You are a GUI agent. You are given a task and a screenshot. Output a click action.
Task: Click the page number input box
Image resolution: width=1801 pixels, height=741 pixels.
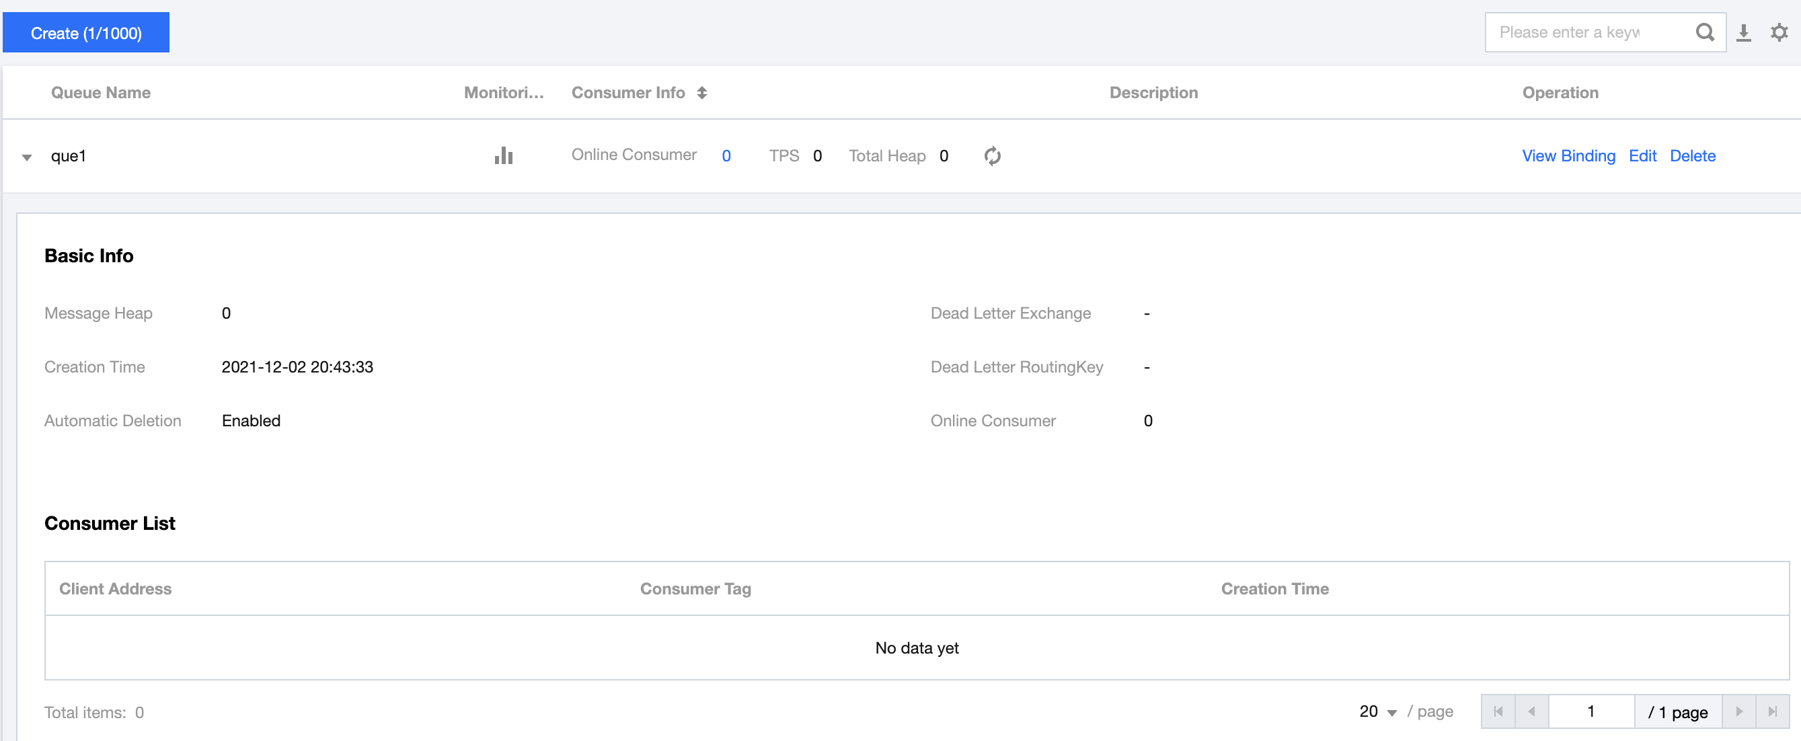pyautogui.click(x=1591, y=711)
